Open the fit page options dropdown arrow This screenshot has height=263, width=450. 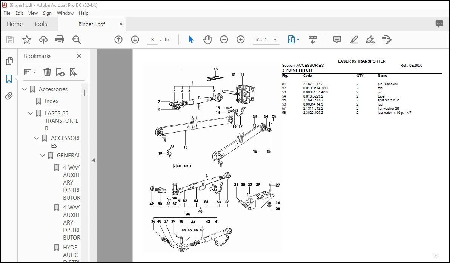[x=298, y=40]
